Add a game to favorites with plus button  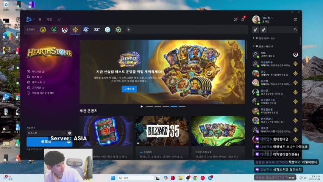[128, 30]
